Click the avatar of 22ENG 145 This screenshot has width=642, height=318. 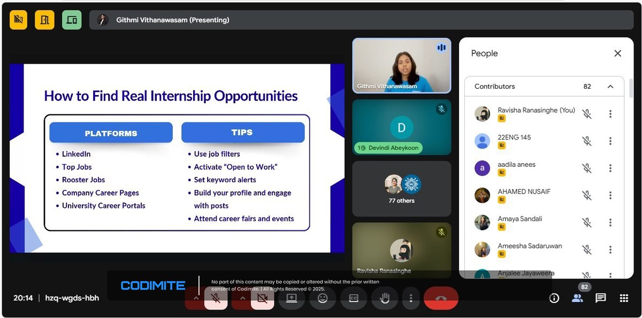point(482,141)
